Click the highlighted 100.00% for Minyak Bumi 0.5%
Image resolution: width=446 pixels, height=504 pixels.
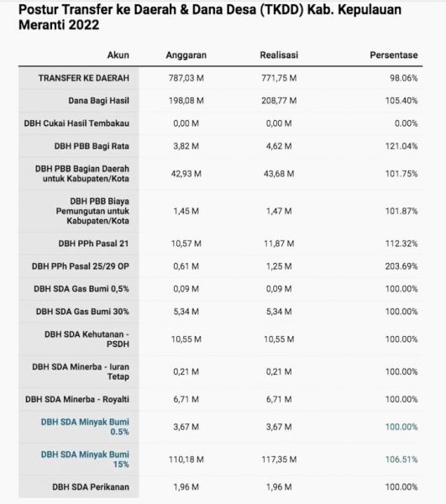(401, 427)
